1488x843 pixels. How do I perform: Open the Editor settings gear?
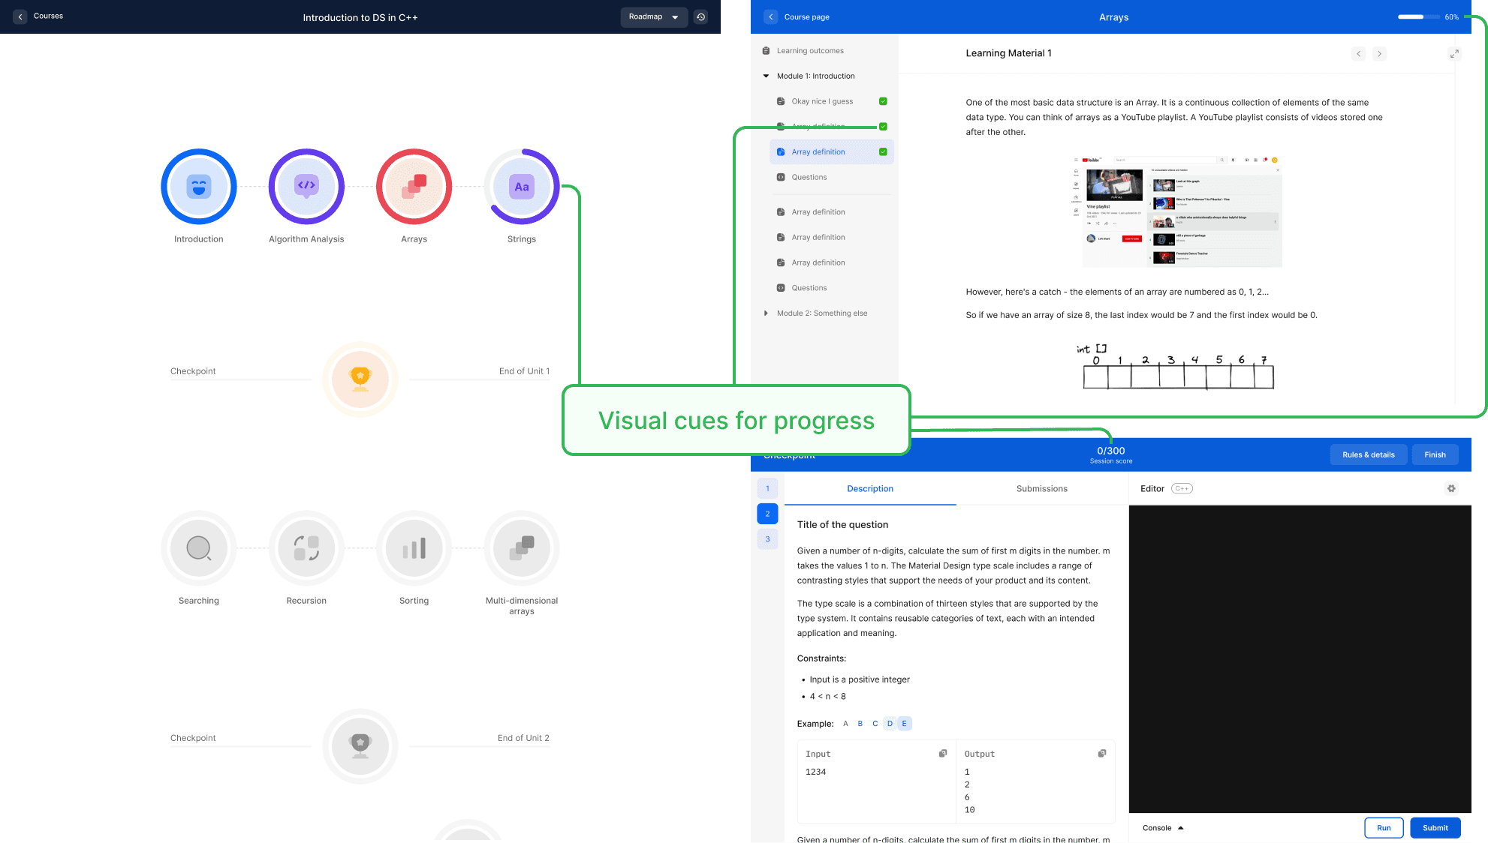[x=1451, y=488]
